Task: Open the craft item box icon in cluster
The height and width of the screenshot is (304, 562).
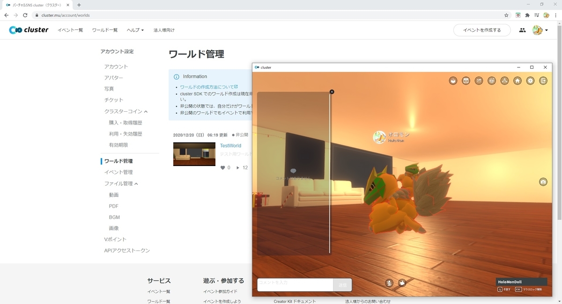Action: [x=453, y=80]
